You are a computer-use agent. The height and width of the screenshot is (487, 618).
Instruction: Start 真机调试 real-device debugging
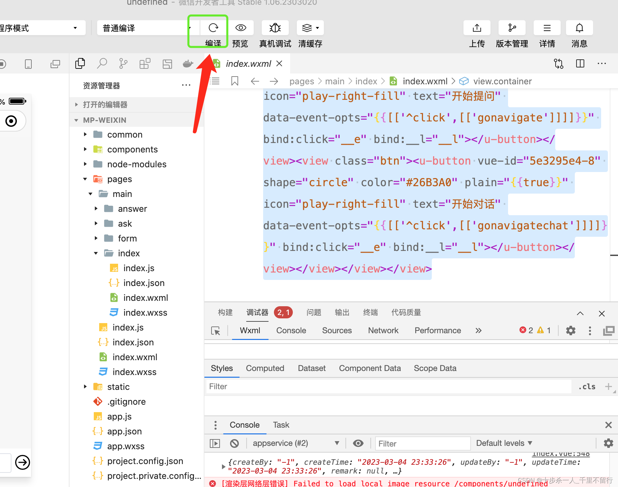(275, 28)
